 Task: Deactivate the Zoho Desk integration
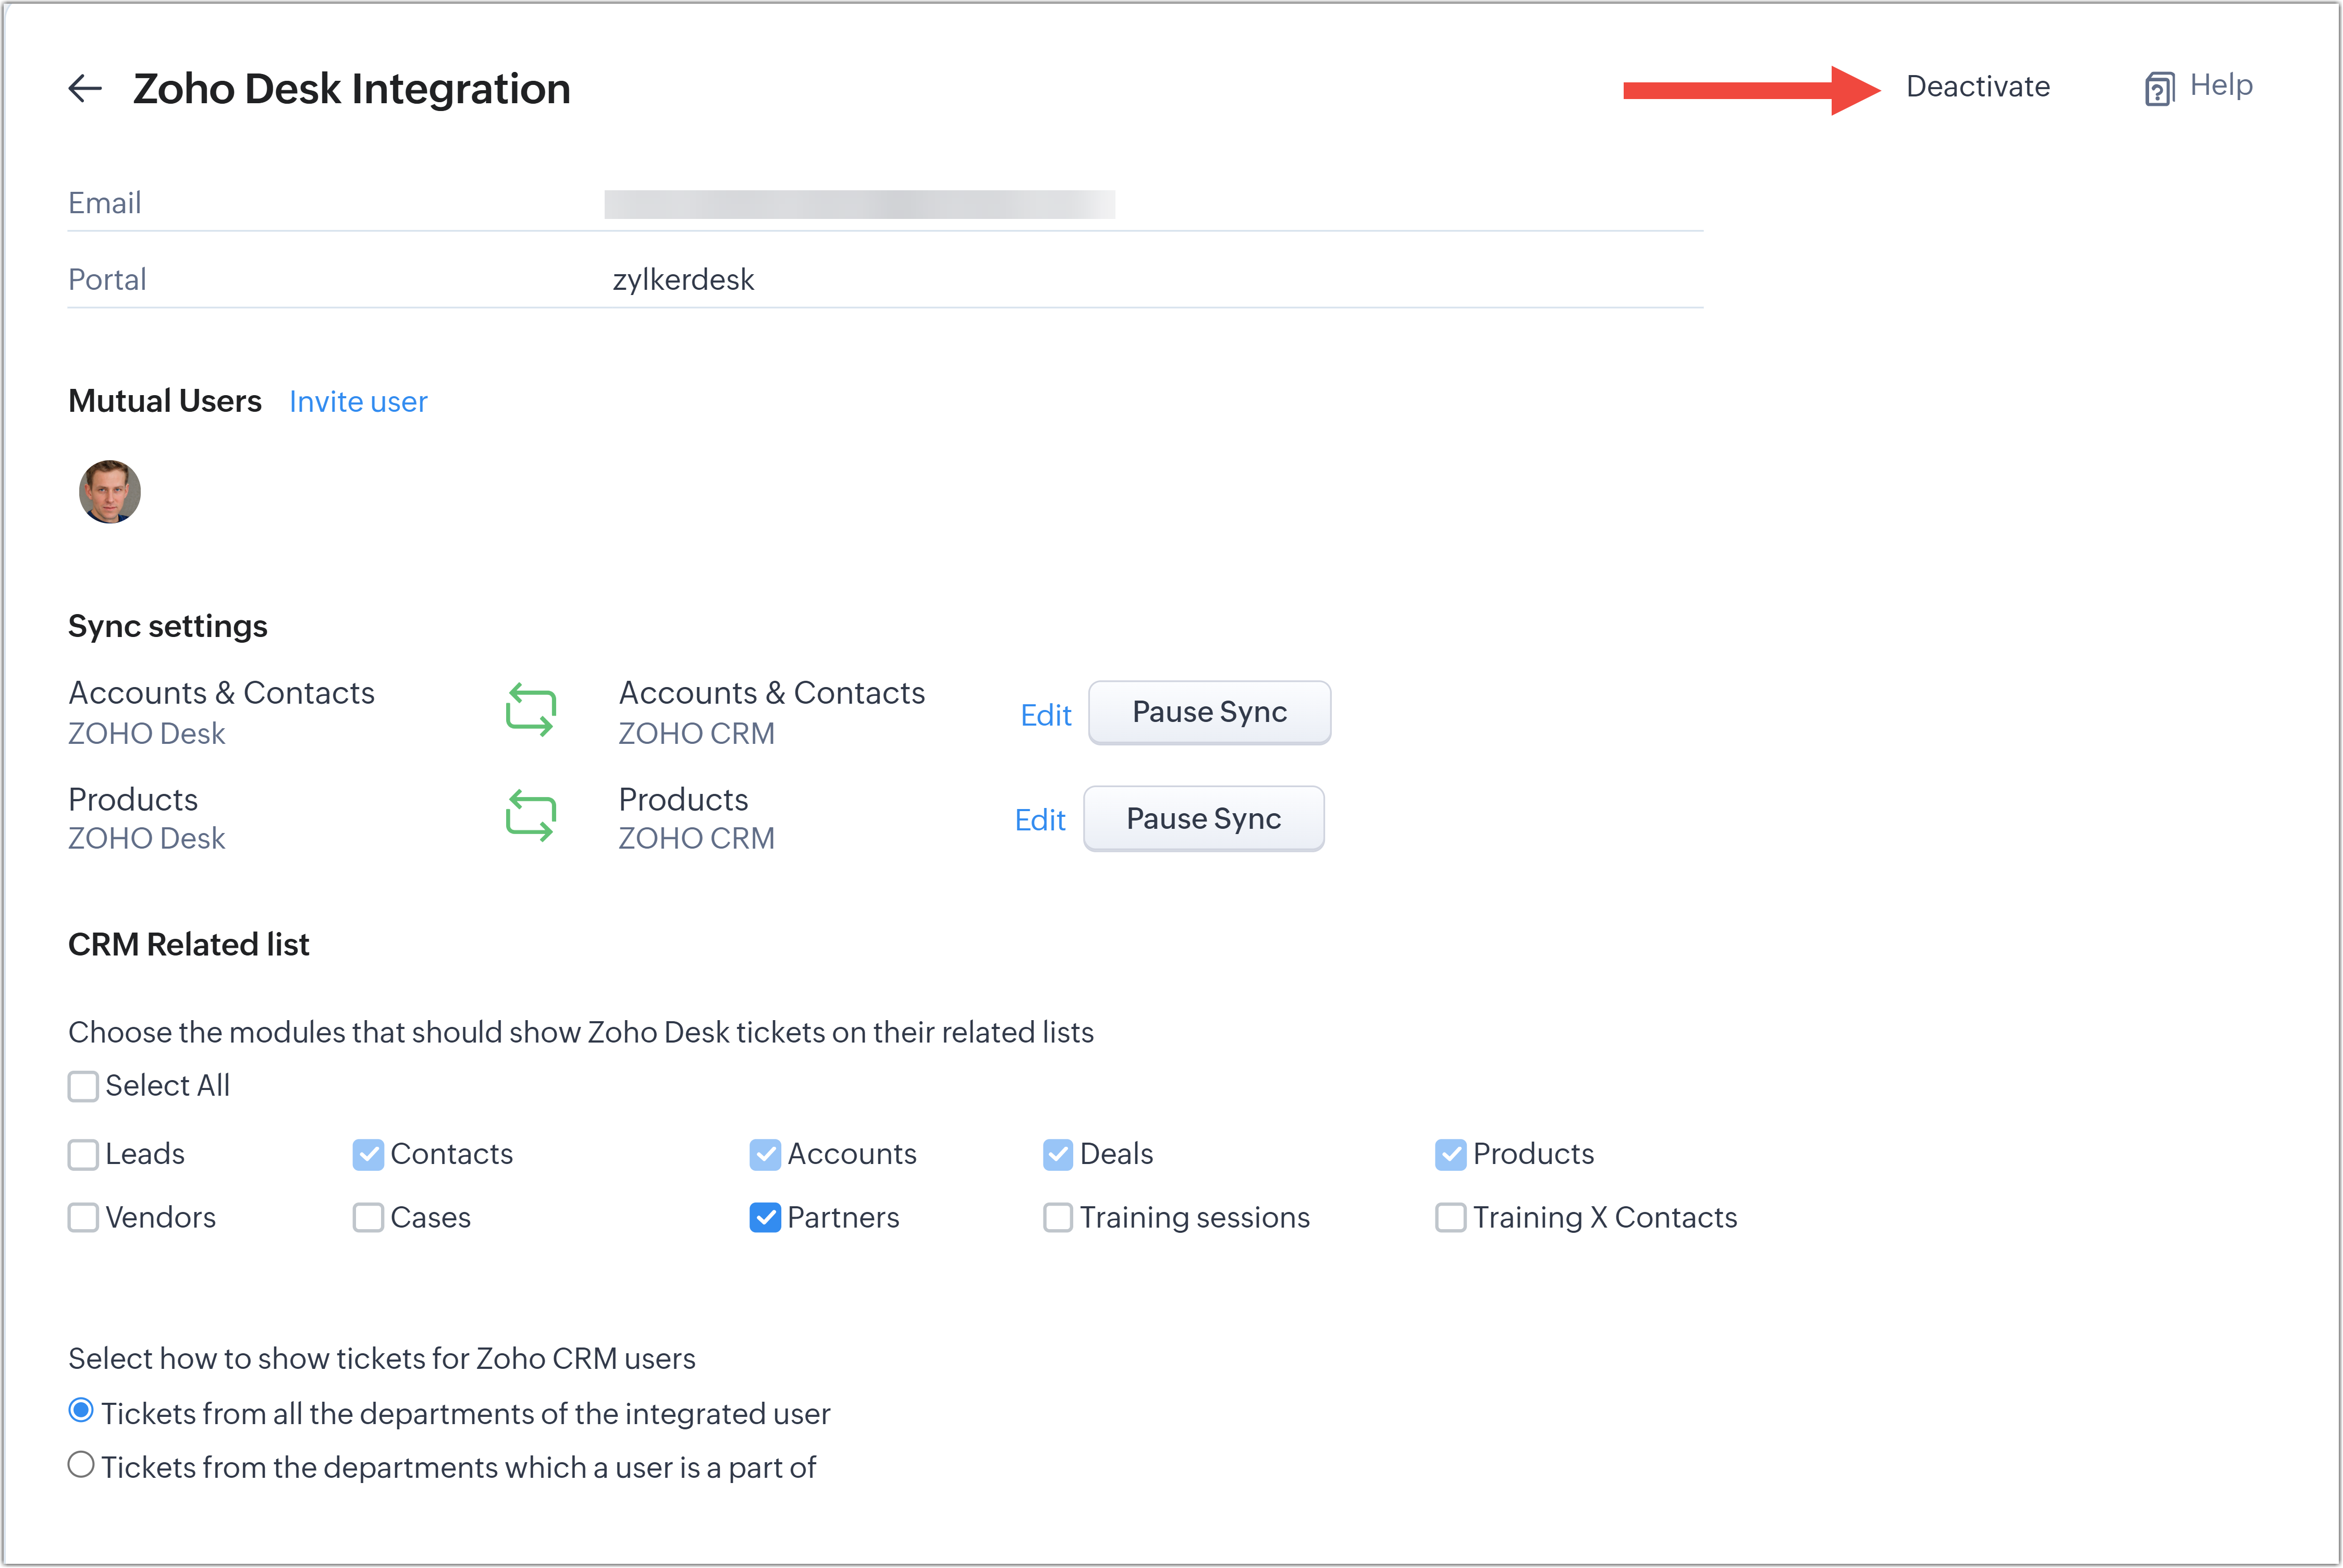pos(1977,87)
